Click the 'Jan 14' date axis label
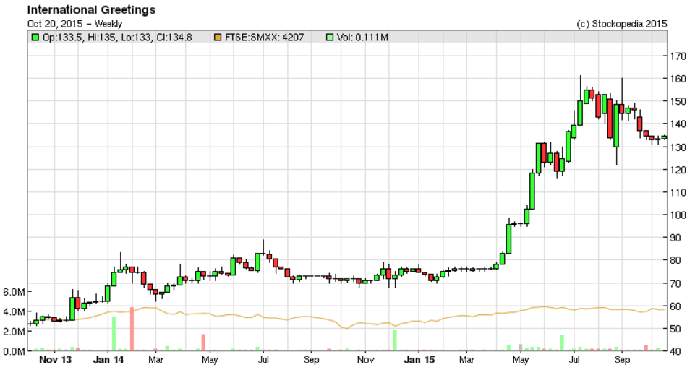Image resolution: width=695 pixels, height=383 pixels. (x=108, y=360)
